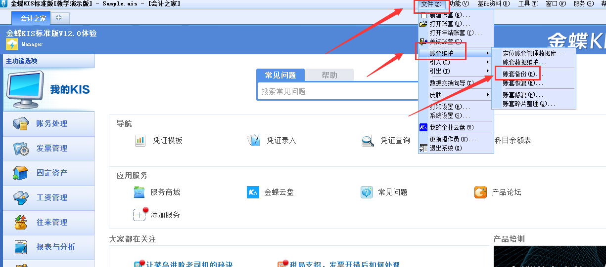Click the 账务处理 sidebar icon
This screenshot has width=606, height=267.
coord(21,124)
